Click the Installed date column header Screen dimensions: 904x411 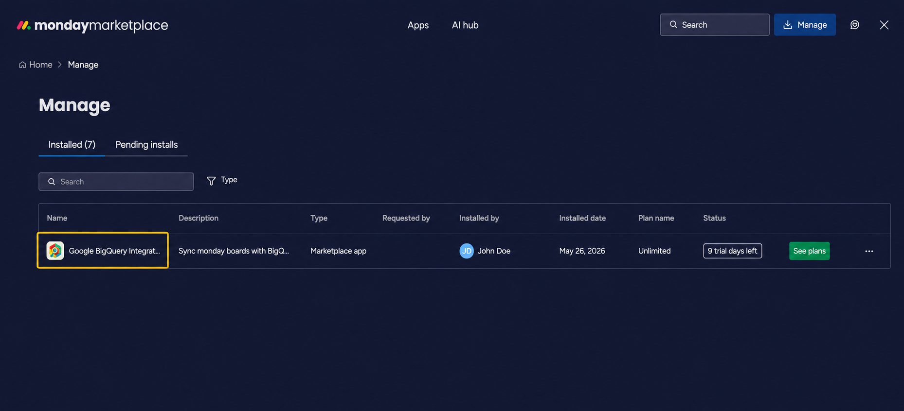582,218
